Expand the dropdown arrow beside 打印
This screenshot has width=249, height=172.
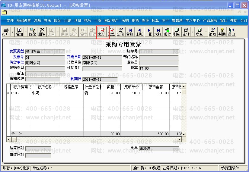[x=12, y=32]
